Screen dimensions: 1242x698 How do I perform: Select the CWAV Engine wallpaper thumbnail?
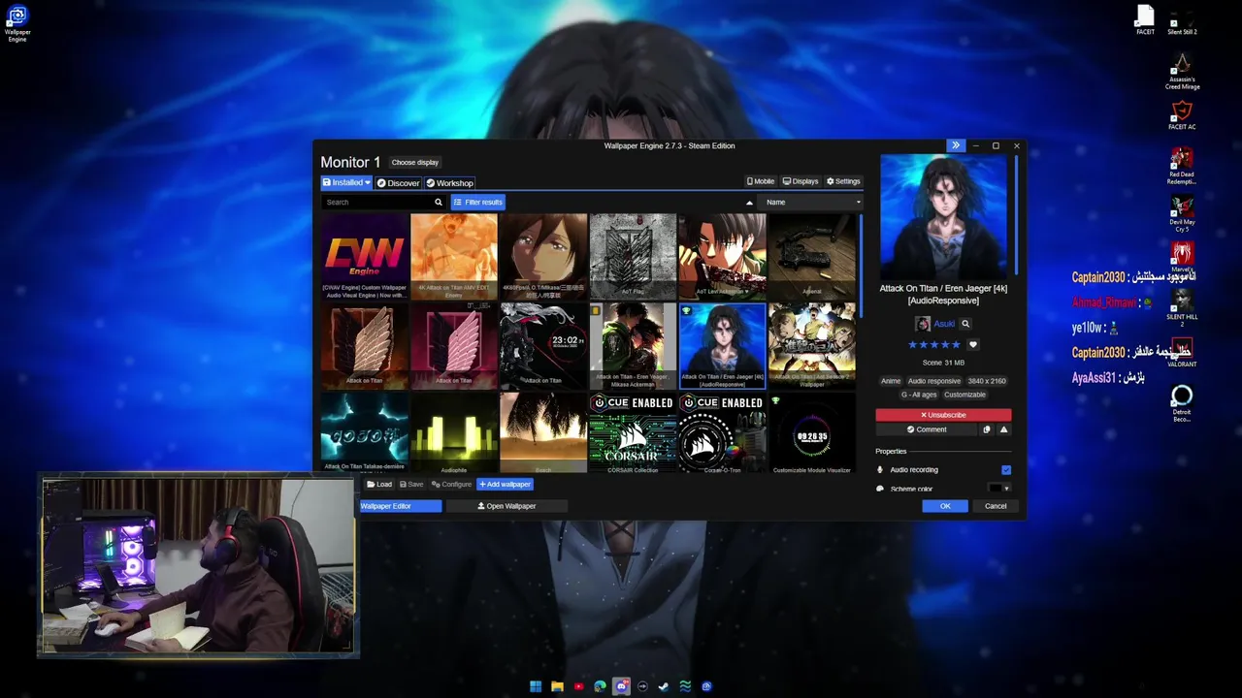click(365, 256)
